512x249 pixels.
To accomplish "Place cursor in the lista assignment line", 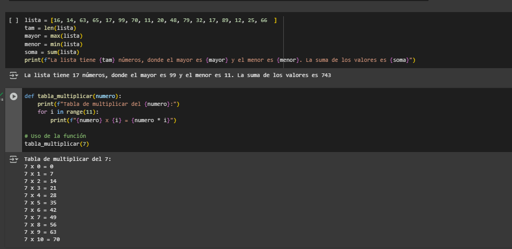I will coord(147,20).
